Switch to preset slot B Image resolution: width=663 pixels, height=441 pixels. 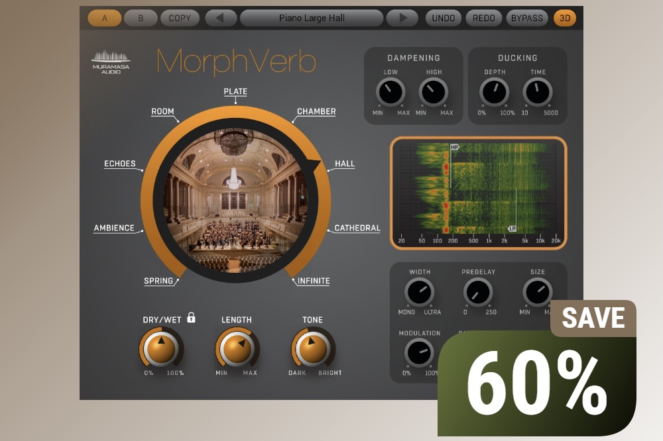(141, 18)
